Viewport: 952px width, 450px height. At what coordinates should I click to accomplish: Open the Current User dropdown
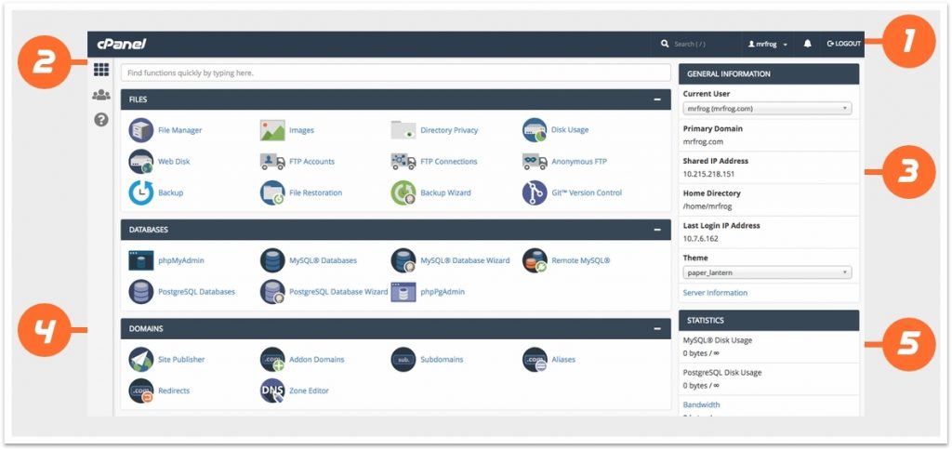point(767,109)
